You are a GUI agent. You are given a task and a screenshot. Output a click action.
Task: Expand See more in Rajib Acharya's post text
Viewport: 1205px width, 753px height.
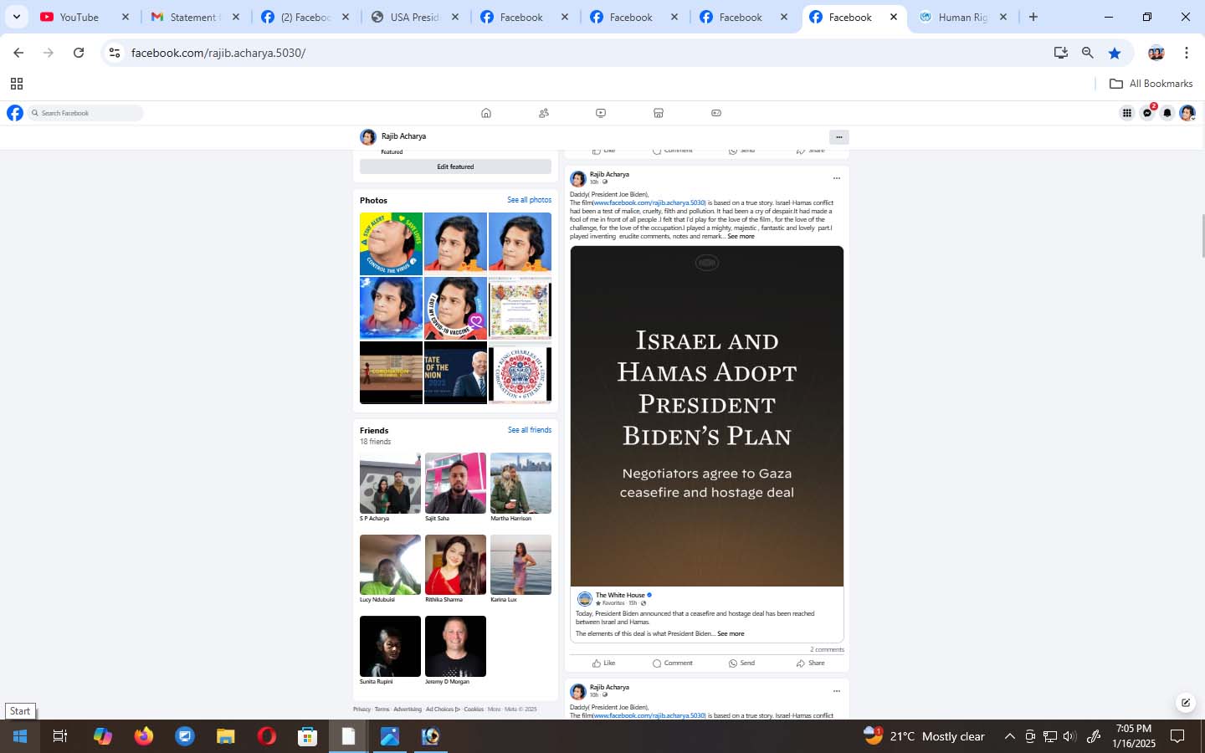[741, 237]
